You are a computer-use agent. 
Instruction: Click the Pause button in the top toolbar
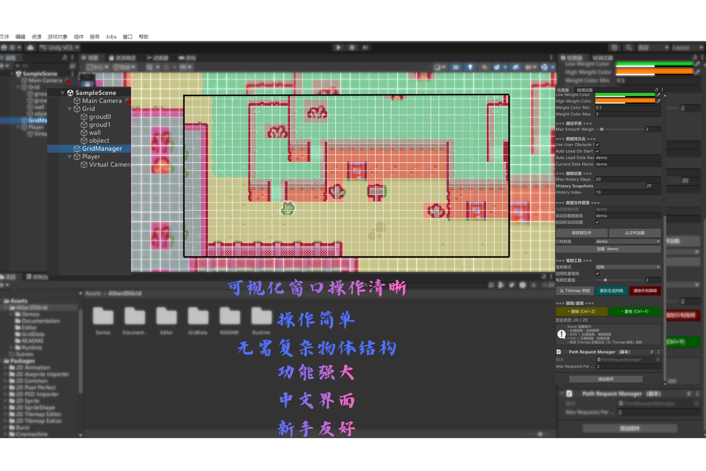352,47
